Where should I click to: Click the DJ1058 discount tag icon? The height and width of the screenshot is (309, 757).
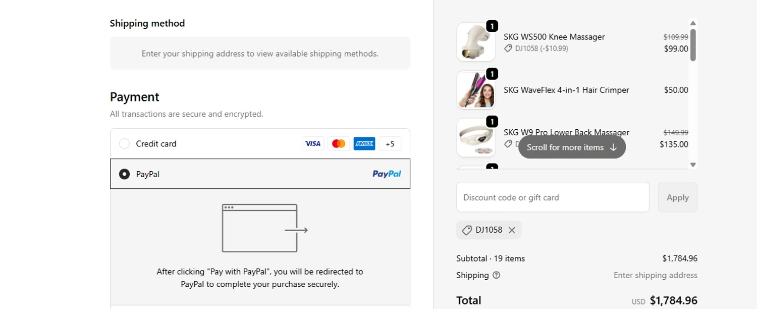pyautogui.click(x=467, y=230)
